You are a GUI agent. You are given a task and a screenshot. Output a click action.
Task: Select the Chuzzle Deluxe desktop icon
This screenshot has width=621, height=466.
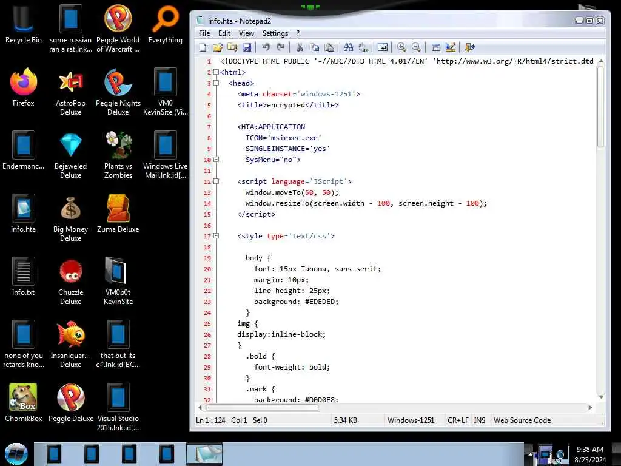[70, 282]
